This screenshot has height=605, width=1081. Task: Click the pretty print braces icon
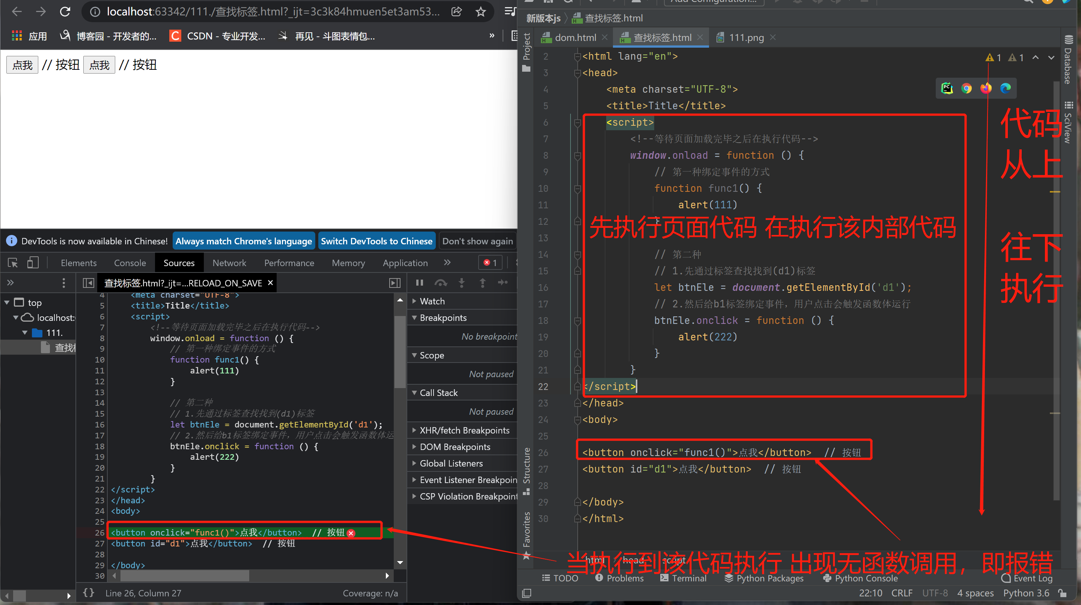[89, 592]
